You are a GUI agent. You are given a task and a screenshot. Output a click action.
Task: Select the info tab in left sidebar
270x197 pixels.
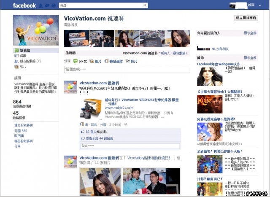pyautogui.click(x=23, y=56)
